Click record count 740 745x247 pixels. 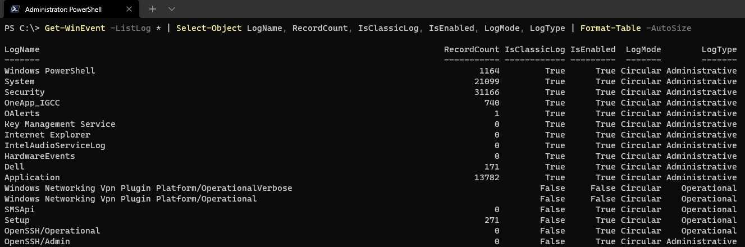tap(492, 103)
